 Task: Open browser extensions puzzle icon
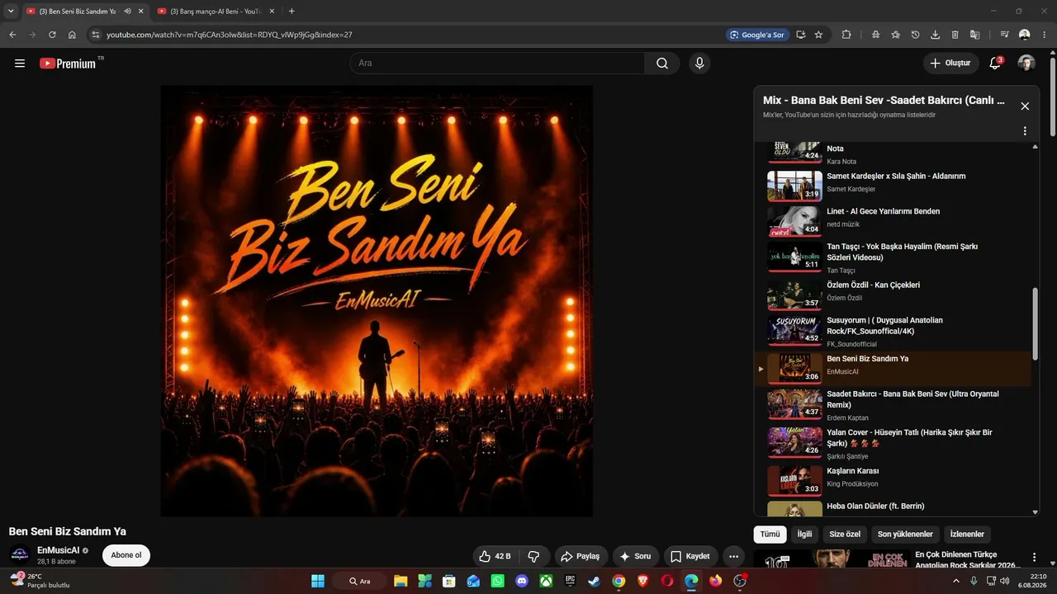pos(846,35)
